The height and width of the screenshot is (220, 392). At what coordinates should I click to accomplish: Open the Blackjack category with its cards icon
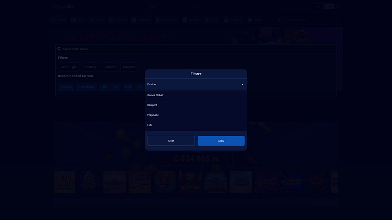[141, 20]
